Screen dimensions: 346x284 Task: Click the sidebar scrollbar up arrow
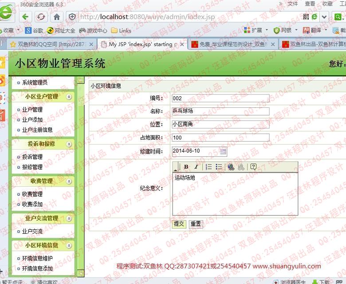[81, 80]
